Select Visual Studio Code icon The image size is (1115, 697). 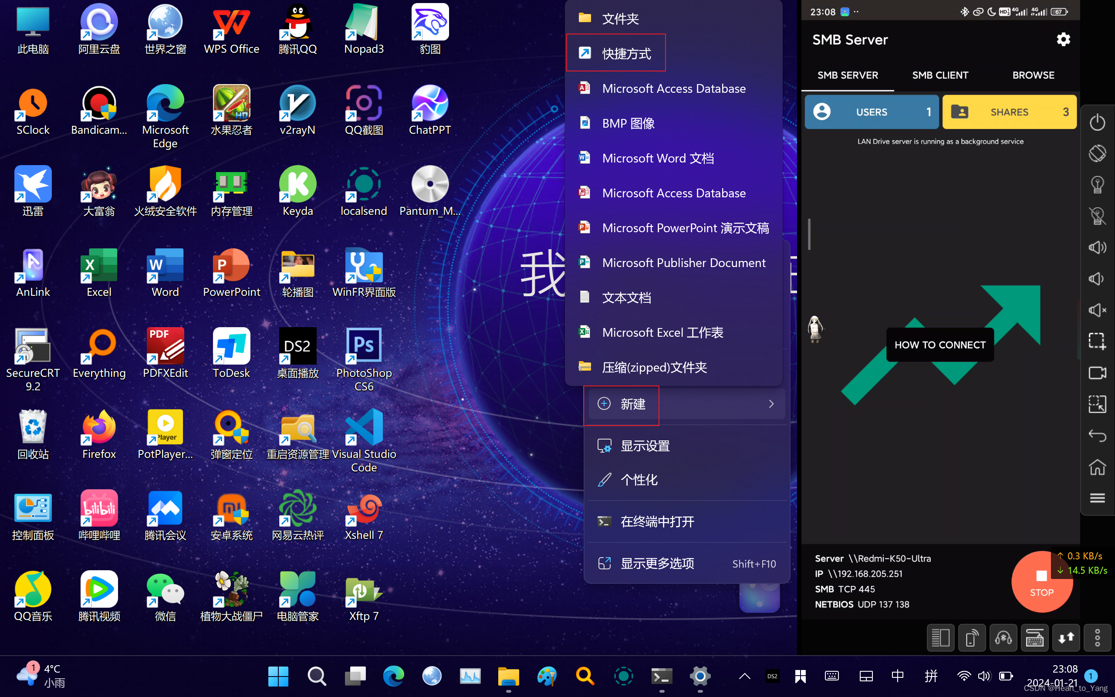pyautogui.click(x=364, y=441)
